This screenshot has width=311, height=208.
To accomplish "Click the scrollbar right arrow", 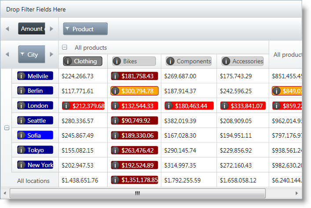I will [x=296, y=193].
